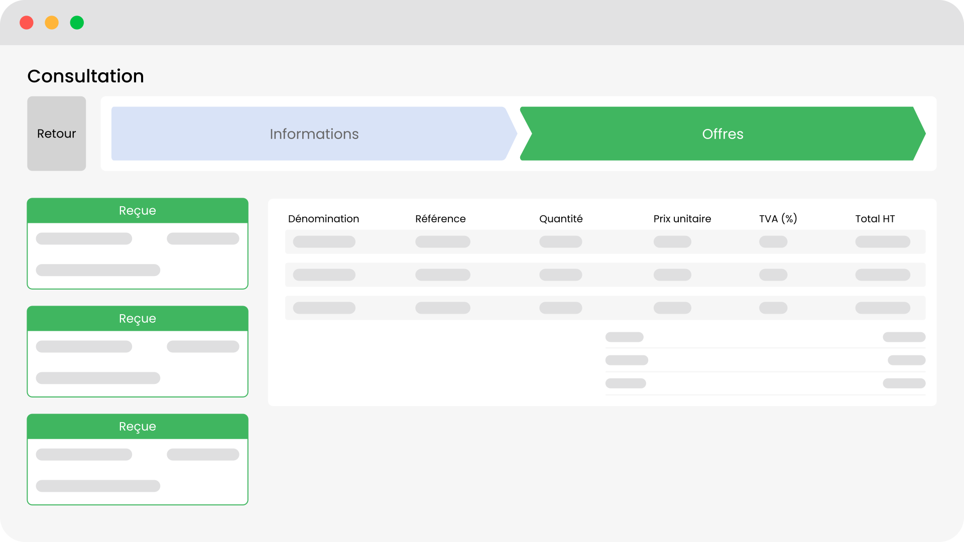Open the third Reçue offer card
This screenshot has height=542, width=964.
click(x=137, y=471)
